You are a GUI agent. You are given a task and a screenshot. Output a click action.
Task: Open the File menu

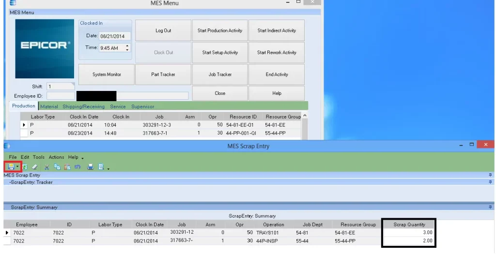(13, 157)
